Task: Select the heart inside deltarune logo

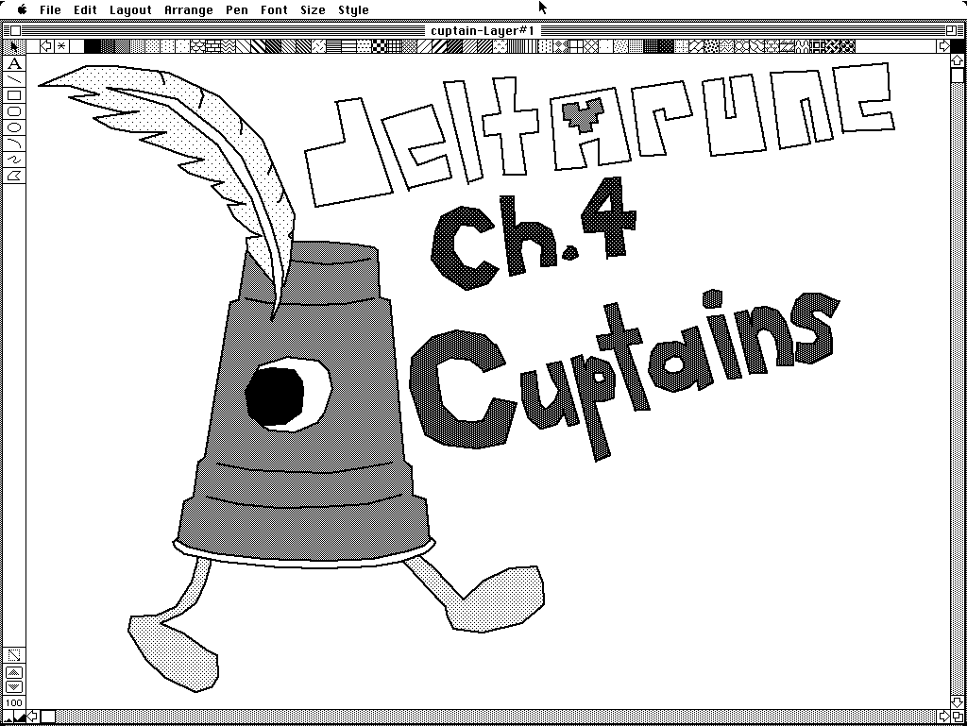Action: pyautogui.click(x=583, y=114)
